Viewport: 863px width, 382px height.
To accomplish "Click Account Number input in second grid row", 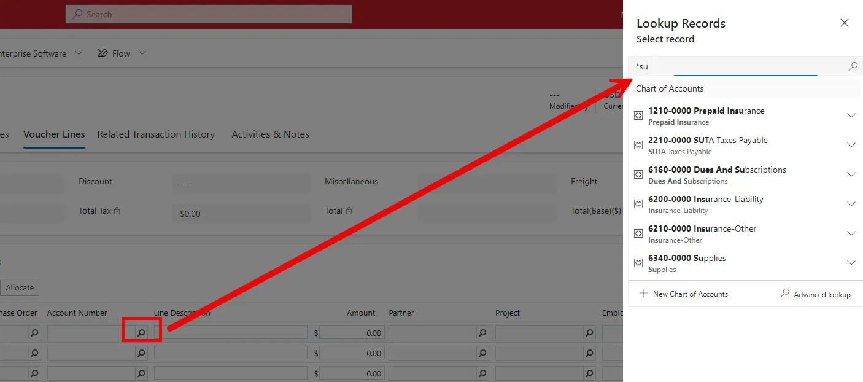I will pos(91,353).
